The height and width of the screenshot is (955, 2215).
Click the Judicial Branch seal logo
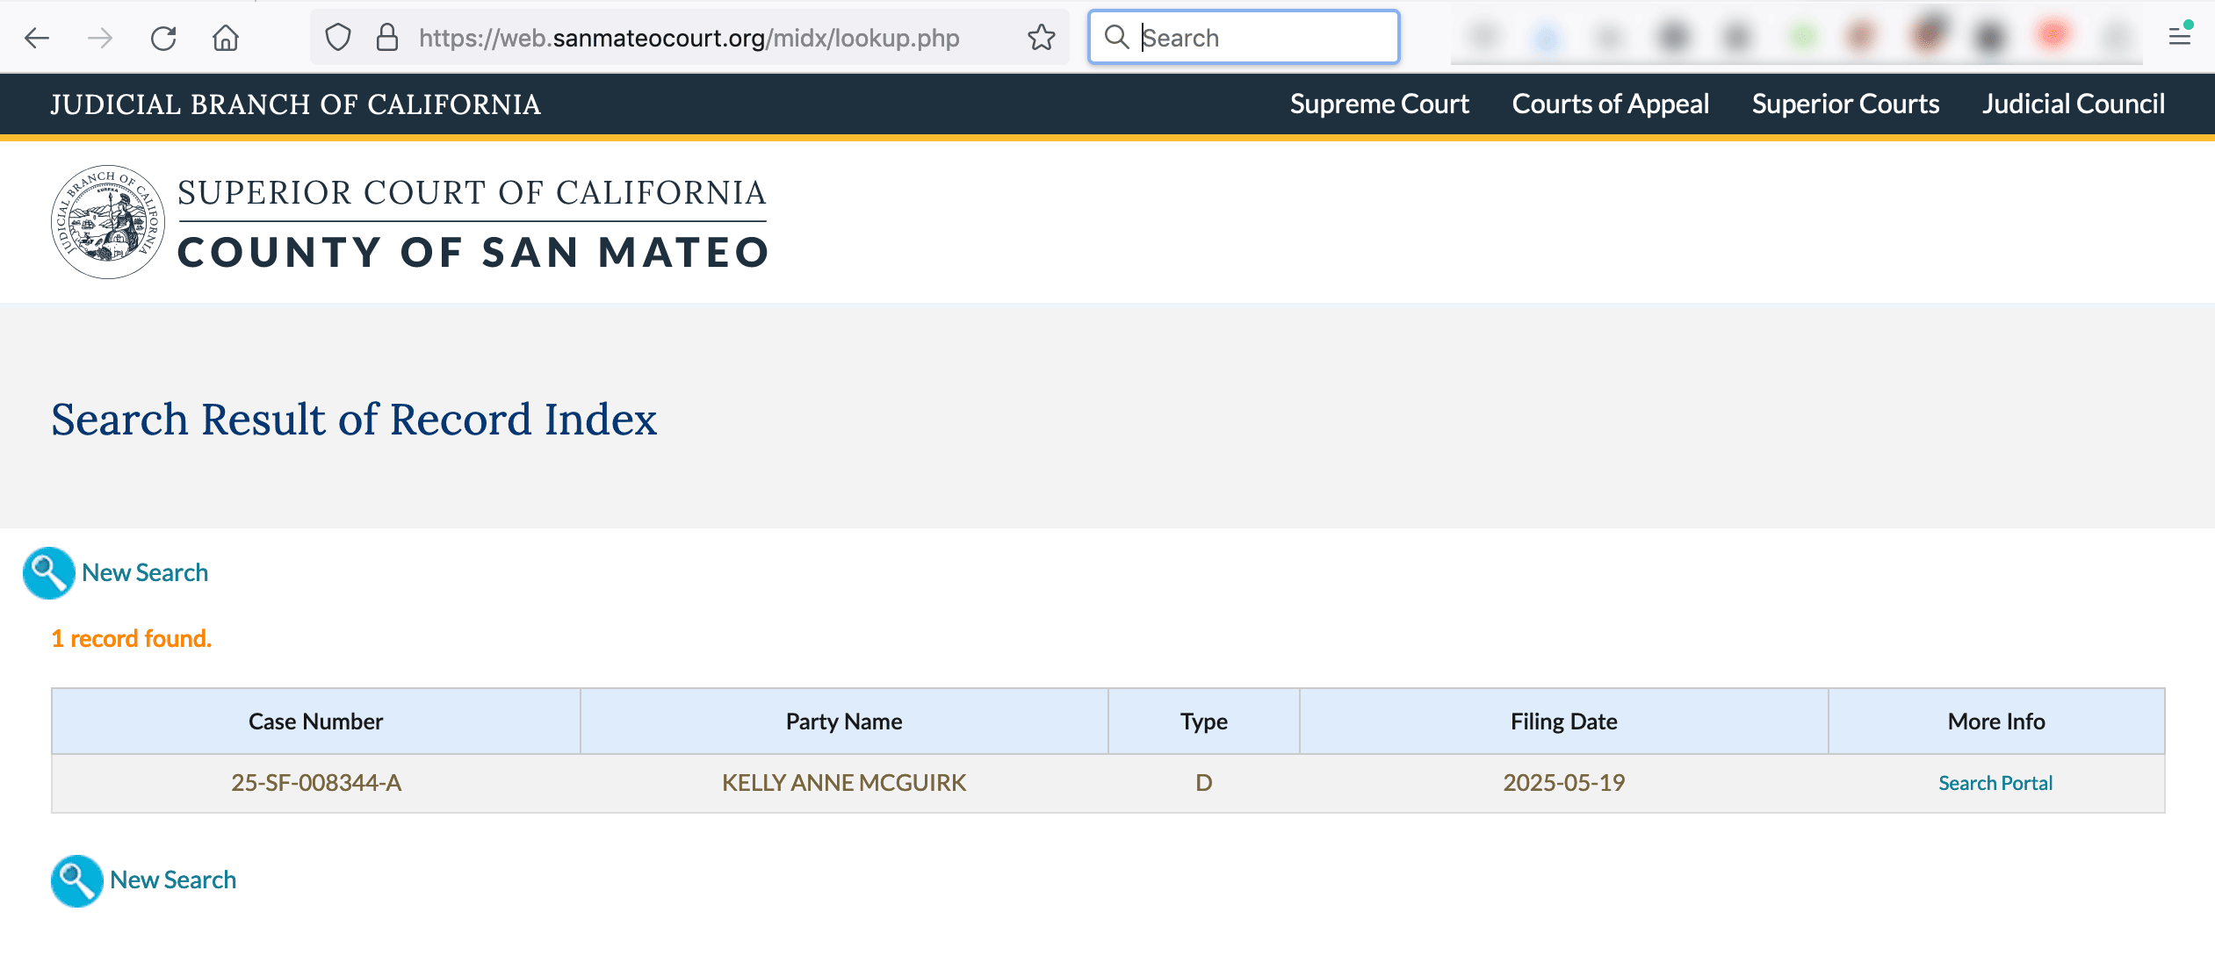(108, 222)
